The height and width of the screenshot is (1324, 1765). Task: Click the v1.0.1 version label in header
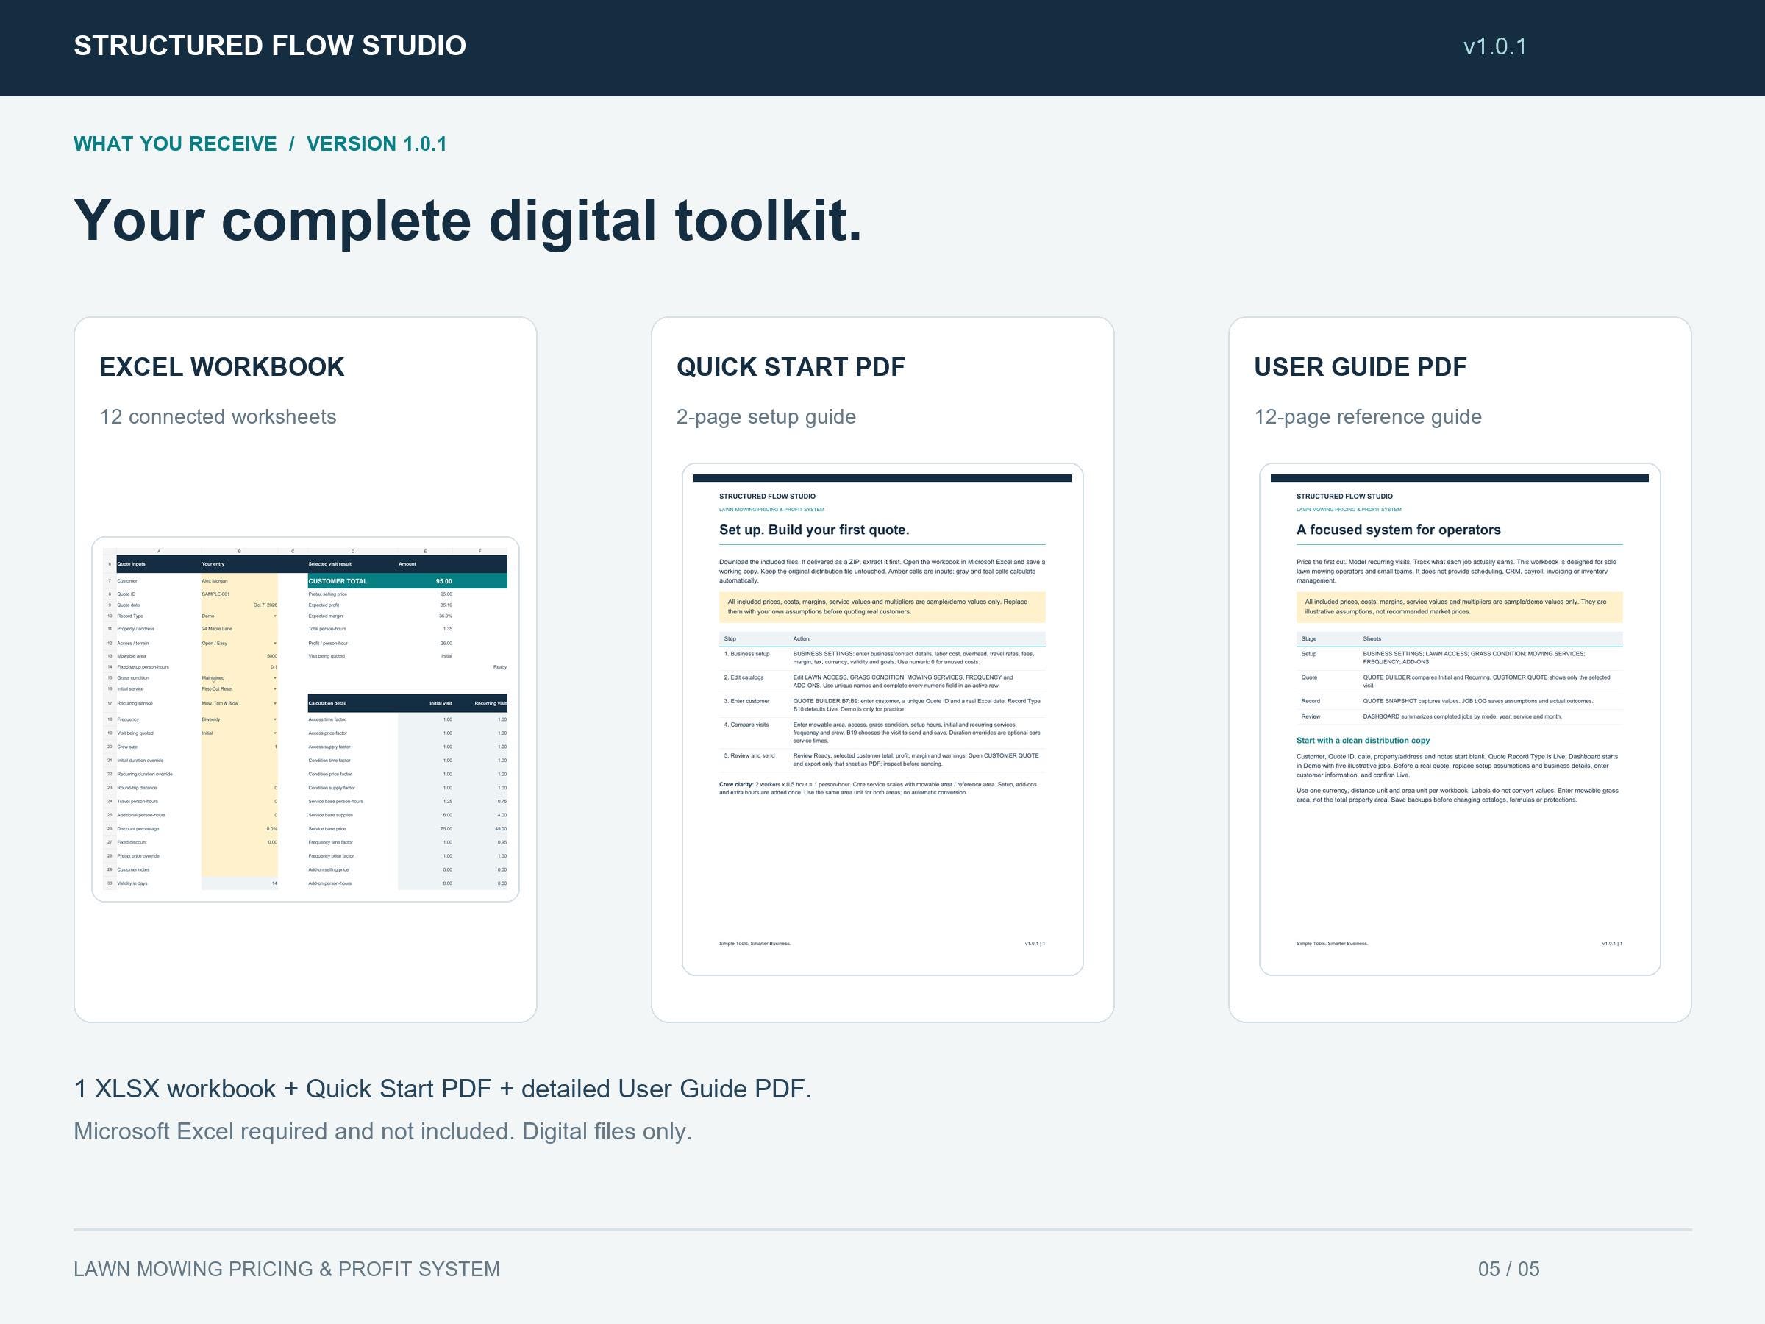click(1494, 46)
